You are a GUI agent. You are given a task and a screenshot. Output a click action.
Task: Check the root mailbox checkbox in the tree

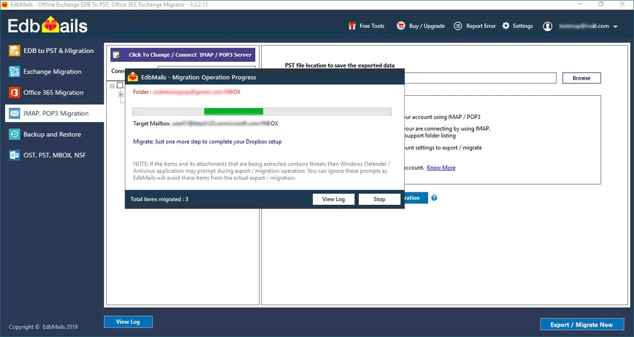coord(120,85)
